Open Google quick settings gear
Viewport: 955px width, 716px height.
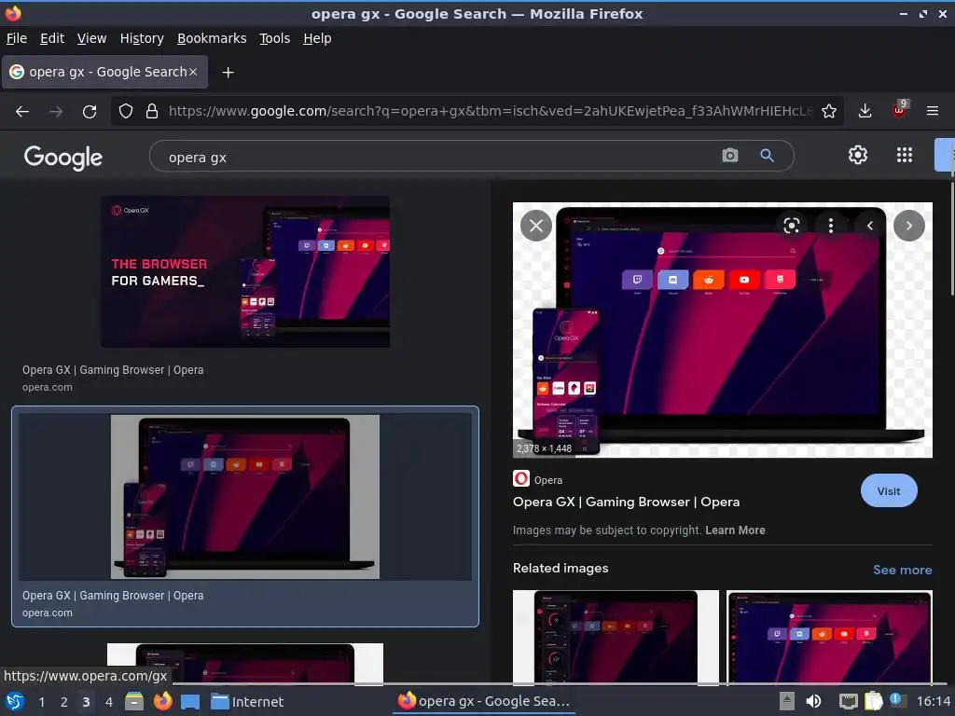[x=858, y=155]
